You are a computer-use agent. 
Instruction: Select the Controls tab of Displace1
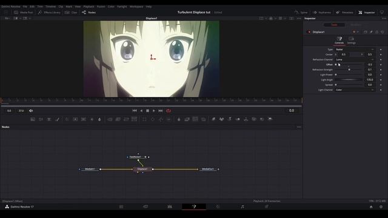click(x=339, y=41)
